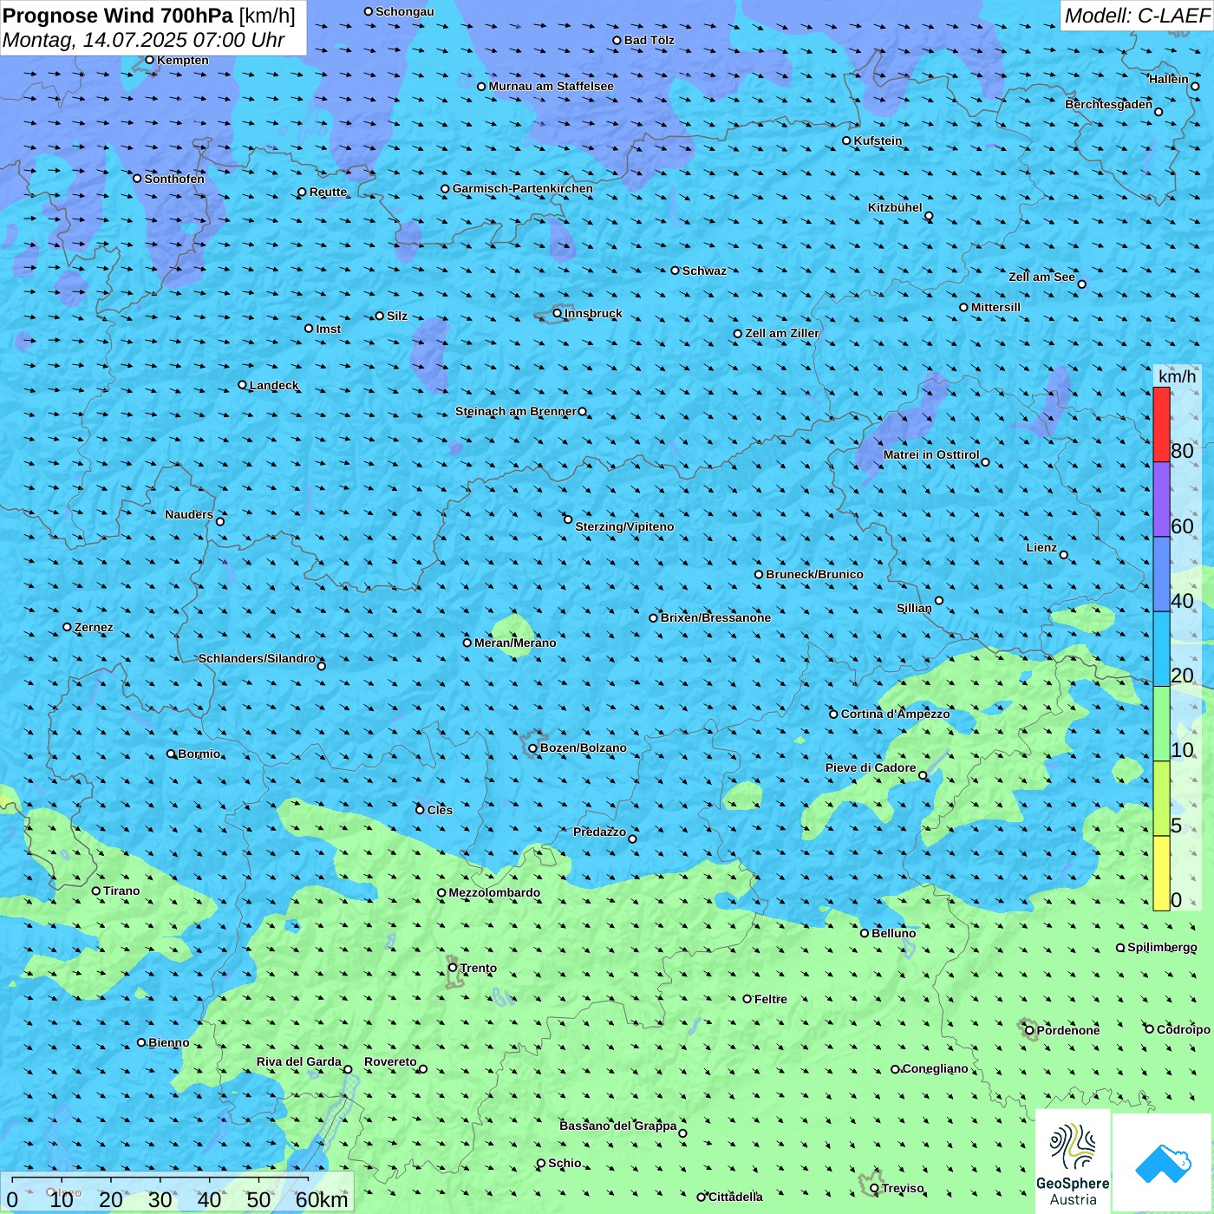This screenshot has width=1214, height=1214.
Task: Click the 'Sillian' label
Action: coord(914,608)
